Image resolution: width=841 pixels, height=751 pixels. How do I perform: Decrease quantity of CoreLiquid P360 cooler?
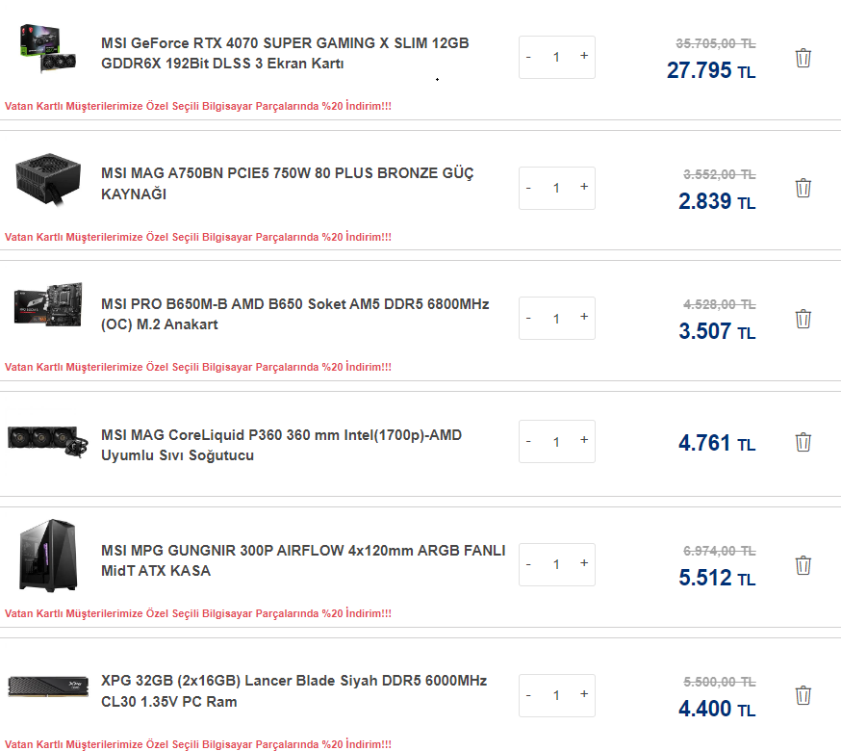click(x=528, y=441)
